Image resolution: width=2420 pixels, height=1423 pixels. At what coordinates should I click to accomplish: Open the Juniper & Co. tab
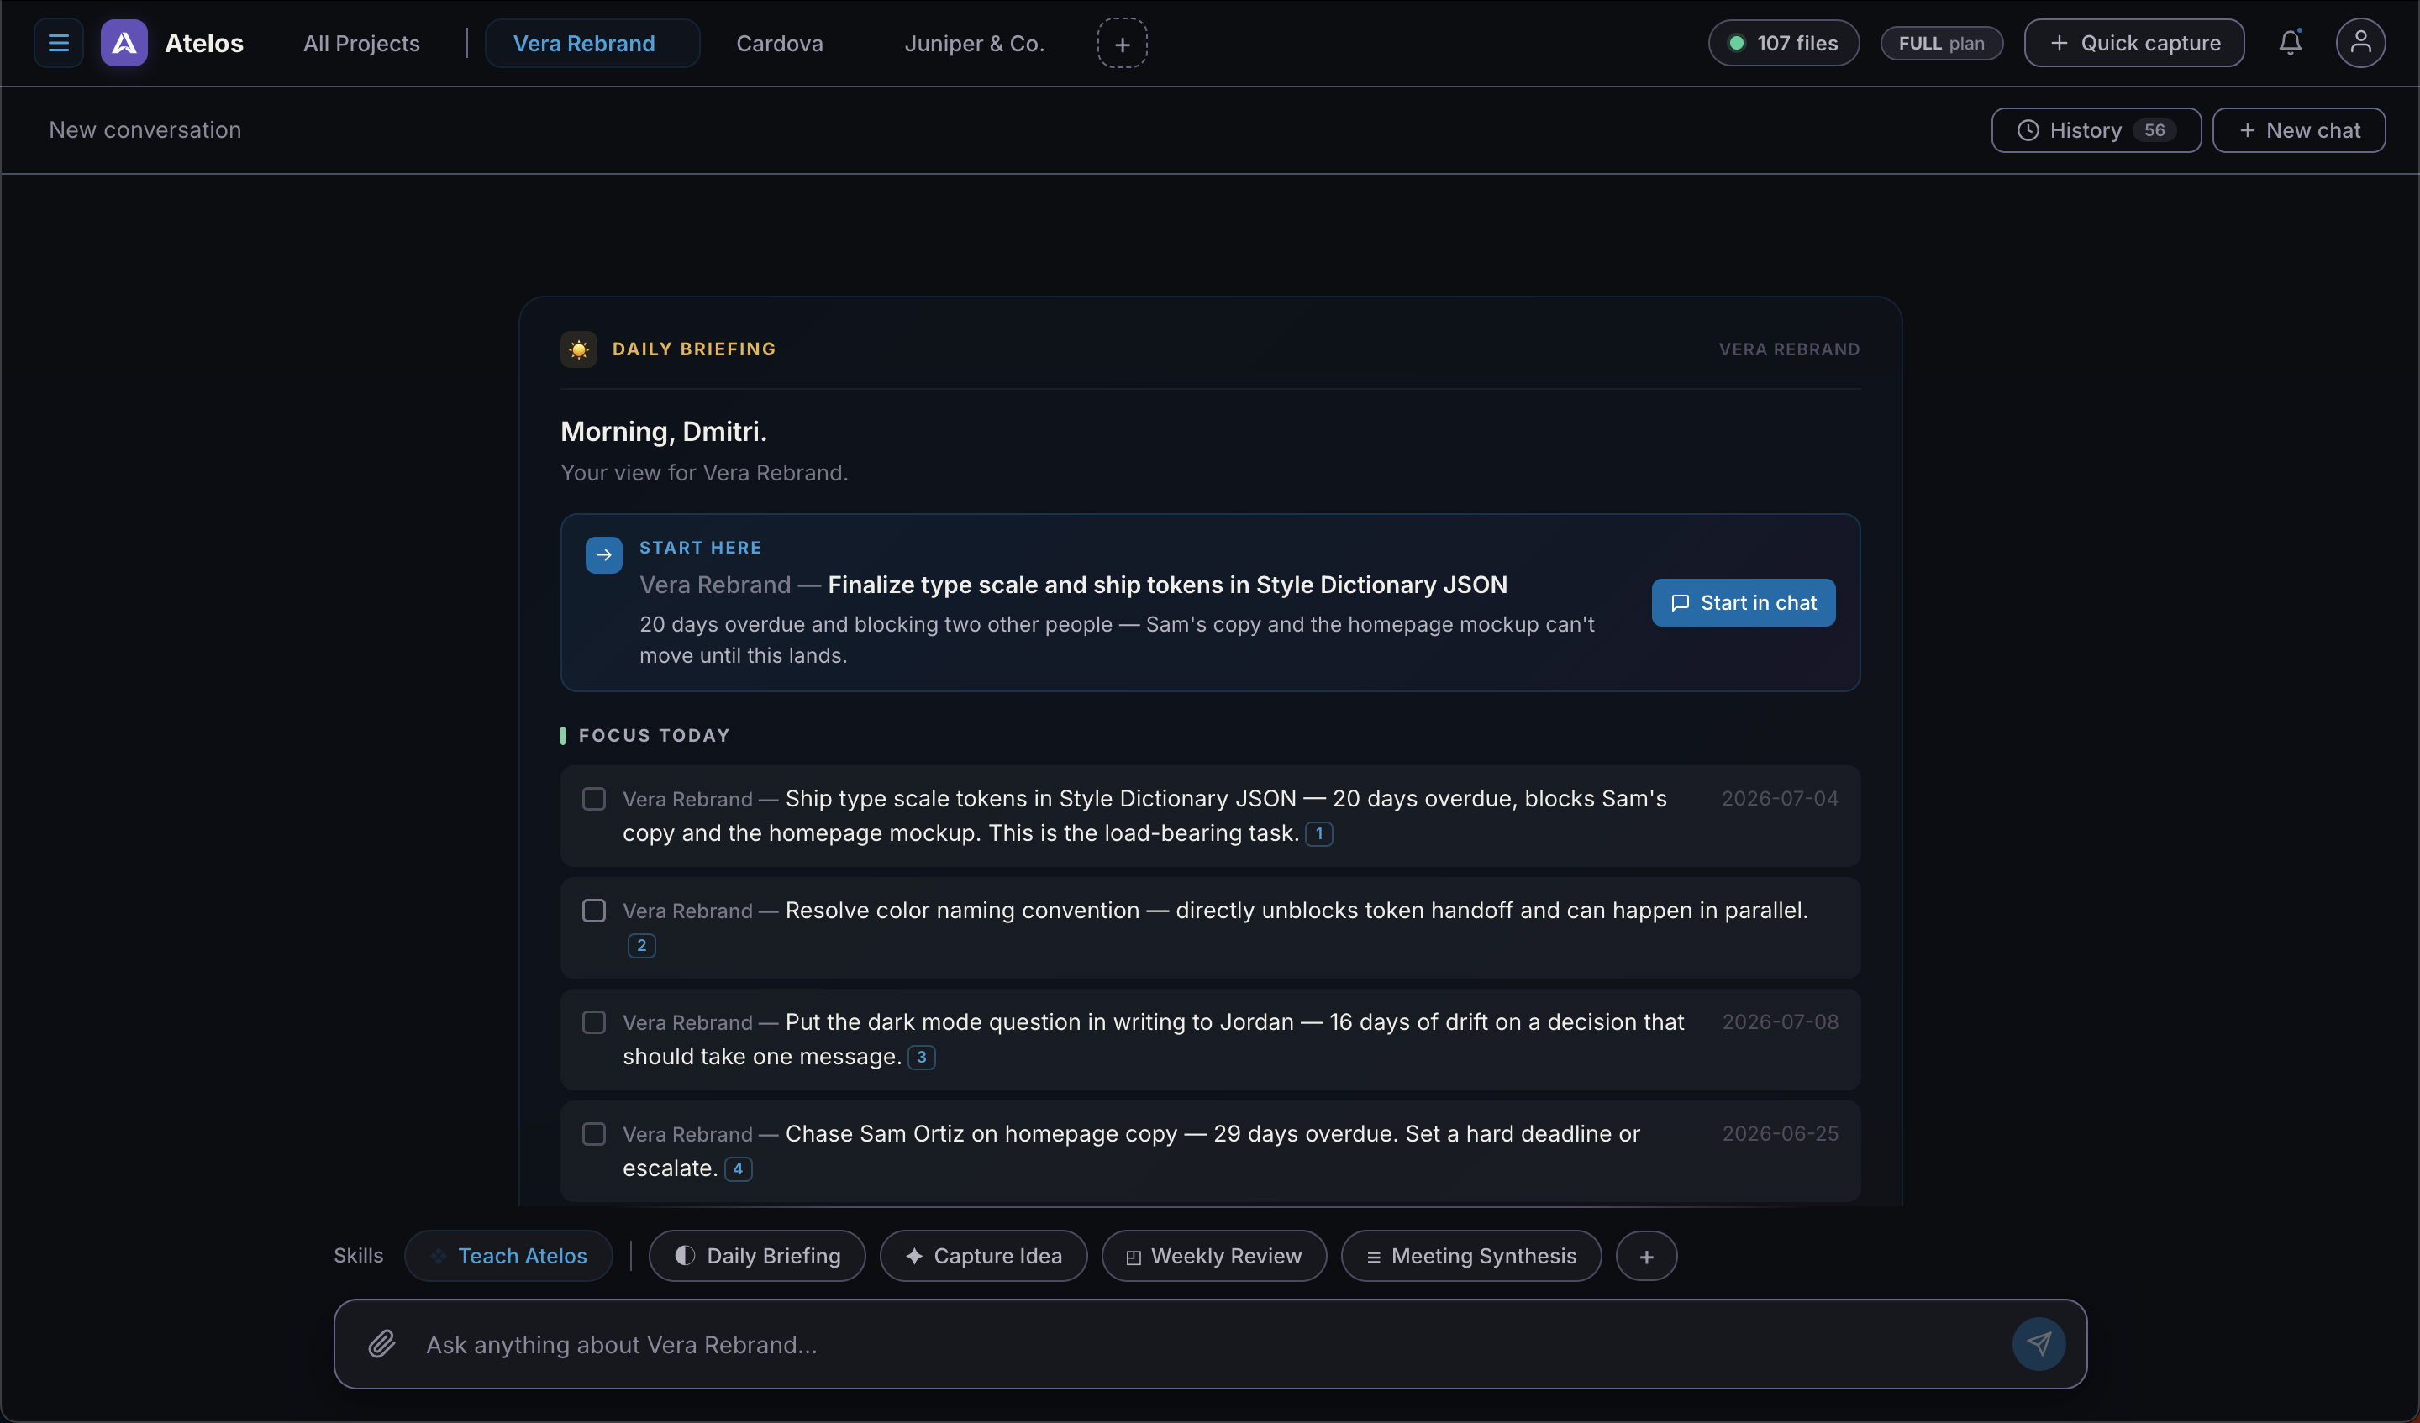(x=974, y=43)
